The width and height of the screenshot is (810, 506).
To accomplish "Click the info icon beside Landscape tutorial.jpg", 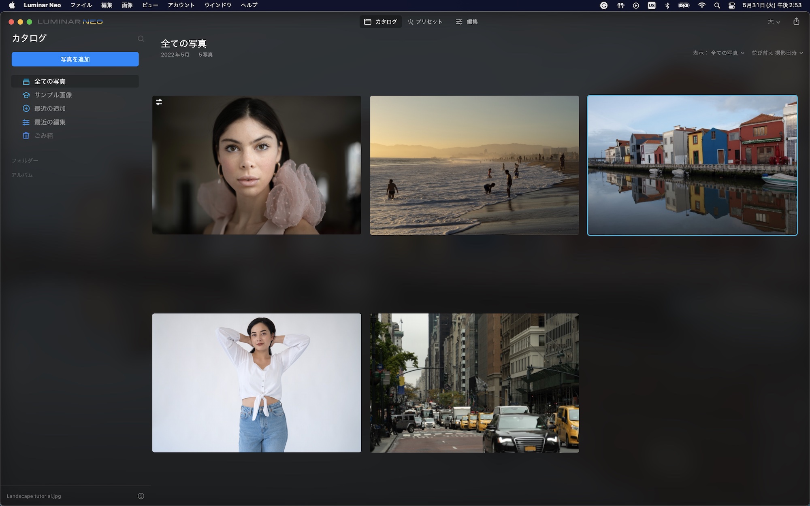I will 141,496.
